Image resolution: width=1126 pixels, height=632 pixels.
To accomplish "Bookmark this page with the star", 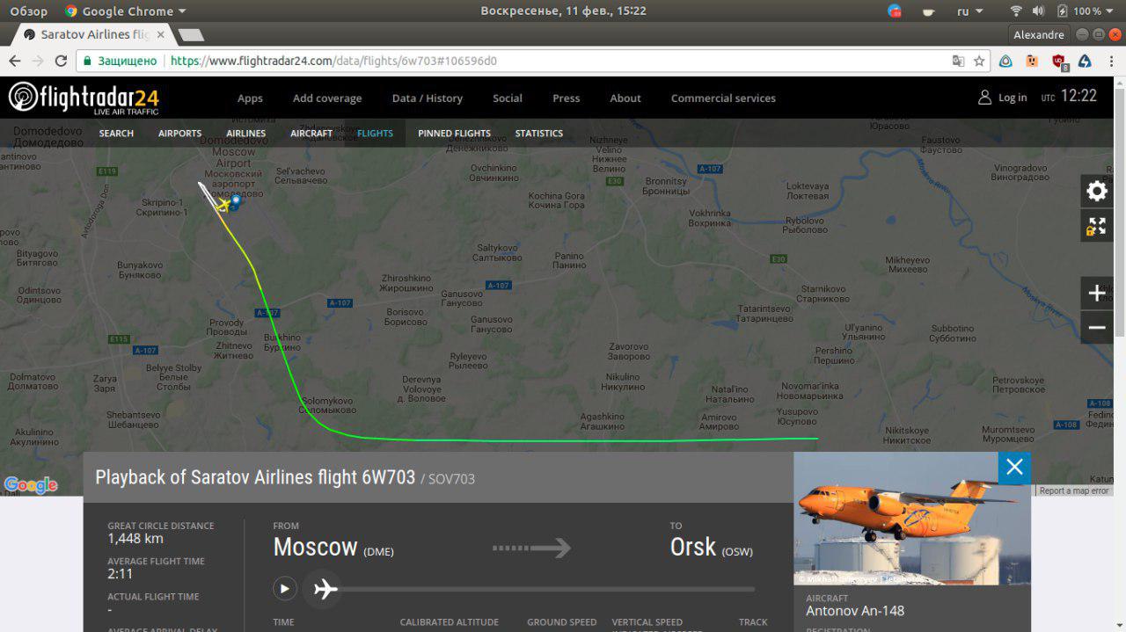I will 979,62.
